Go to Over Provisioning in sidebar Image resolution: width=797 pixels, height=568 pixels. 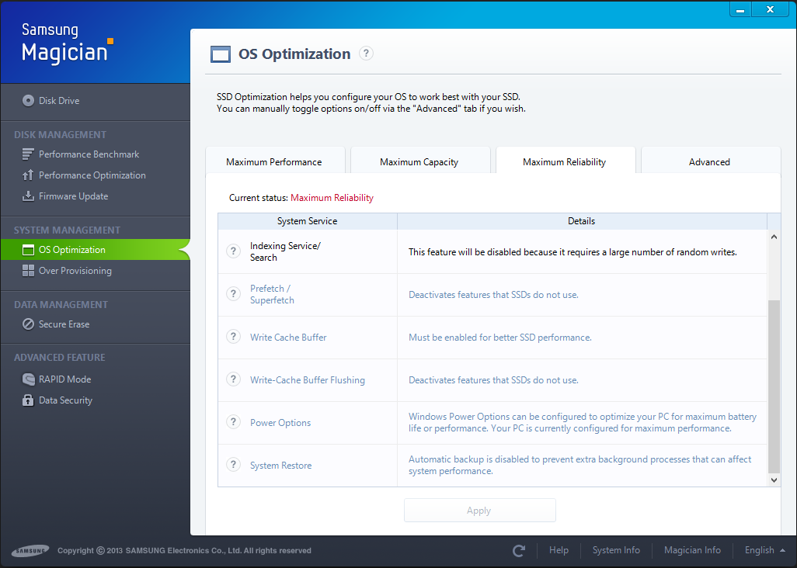tap(75, 271)
